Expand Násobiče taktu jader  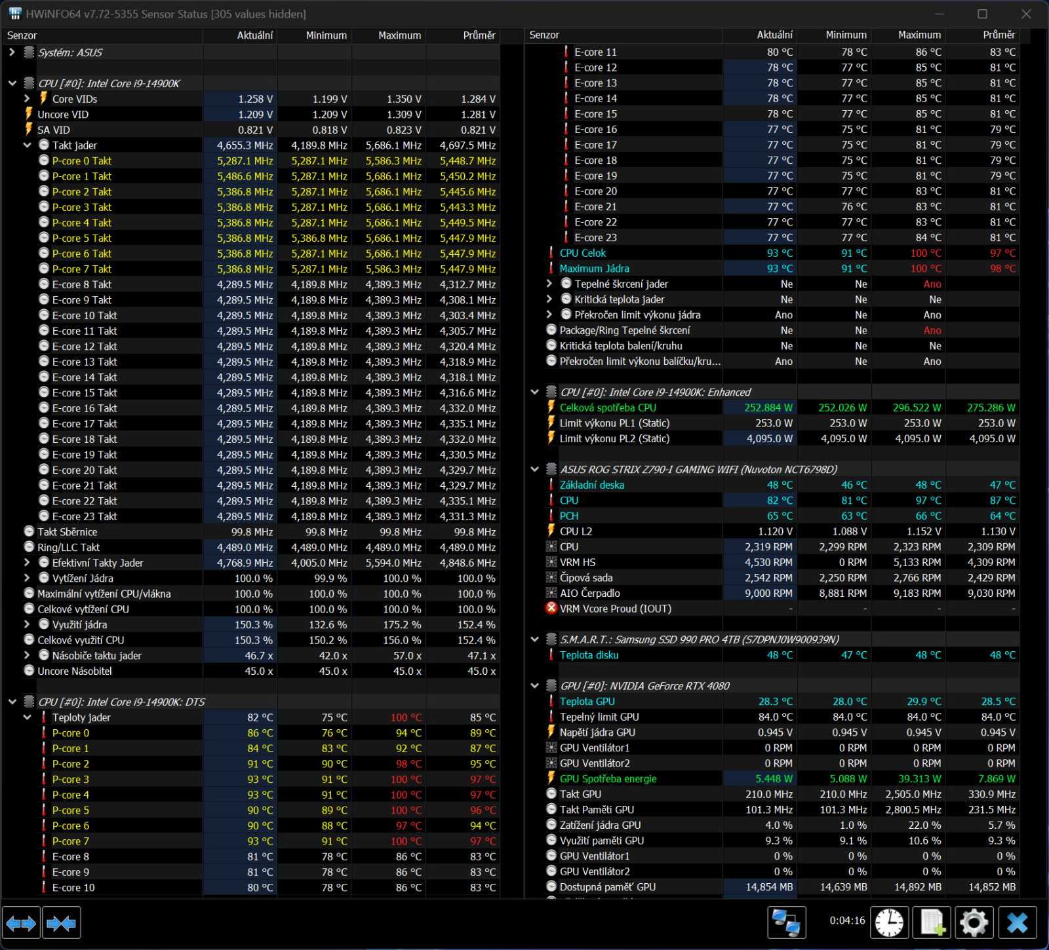(27, 655)
